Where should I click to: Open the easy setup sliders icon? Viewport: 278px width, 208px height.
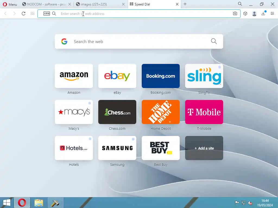[x=272, y=14]
